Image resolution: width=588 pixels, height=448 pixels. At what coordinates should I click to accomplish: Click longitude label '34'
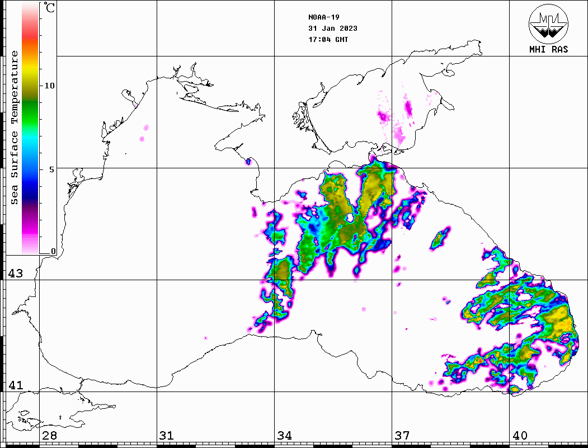coord(284,436)
